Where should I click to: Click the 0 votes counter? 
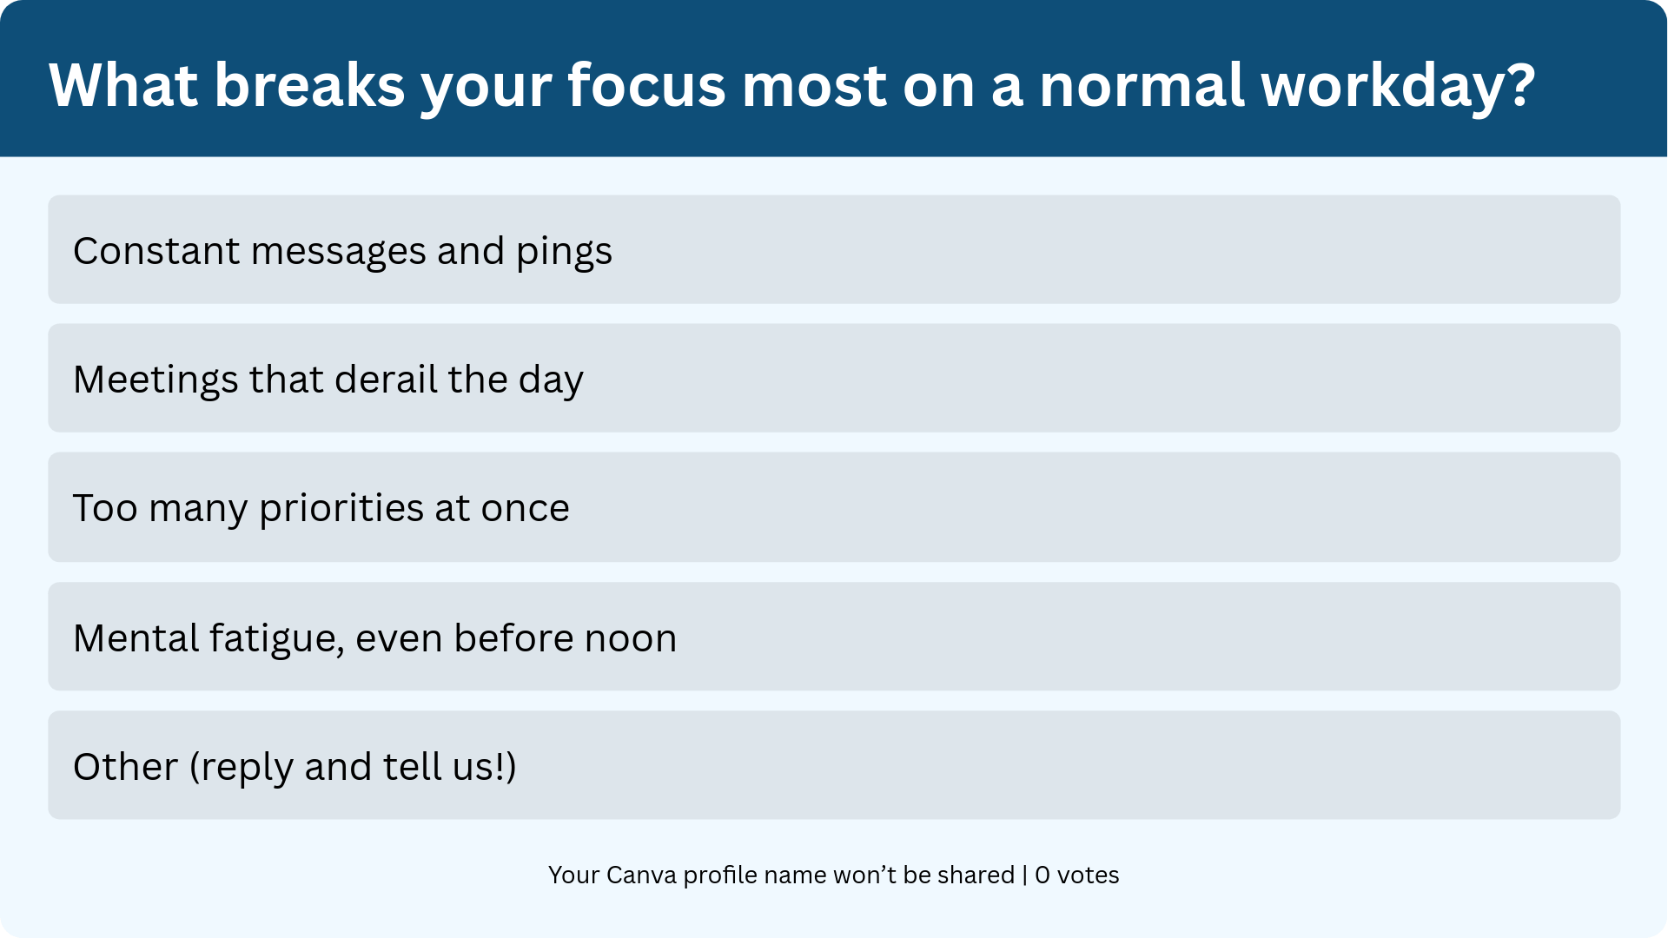pos(1076,875)
